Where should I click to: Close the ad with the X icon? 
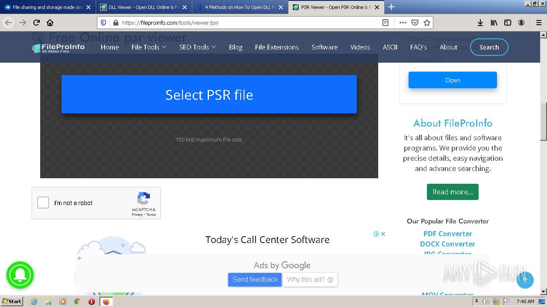point(383,234)
